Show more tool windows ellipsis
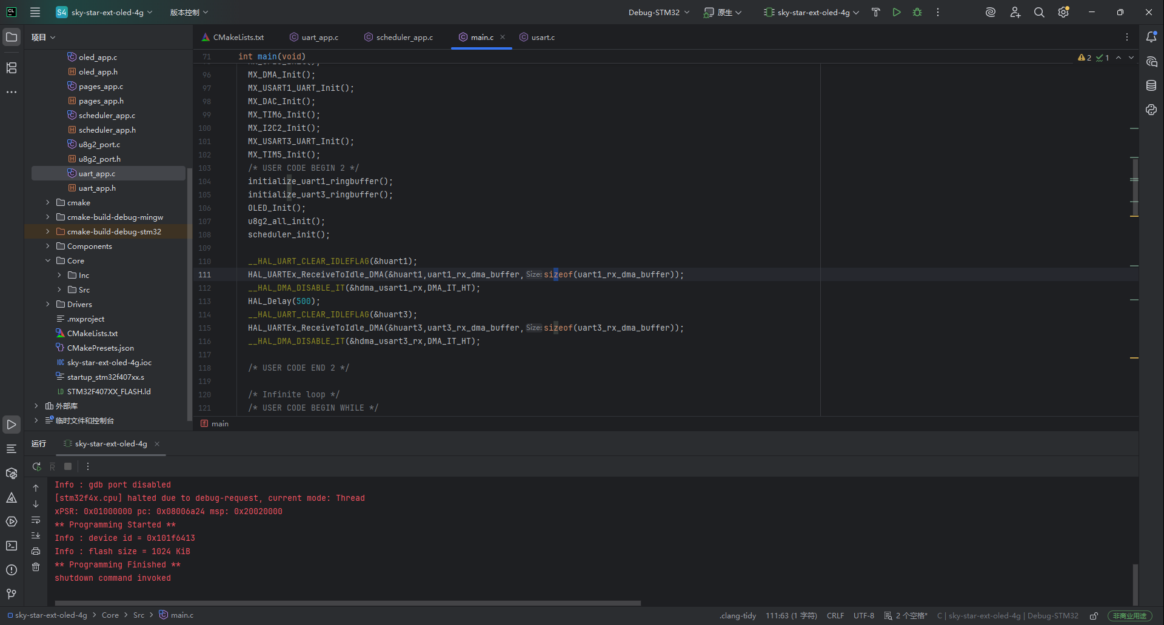 click(12, 92)
